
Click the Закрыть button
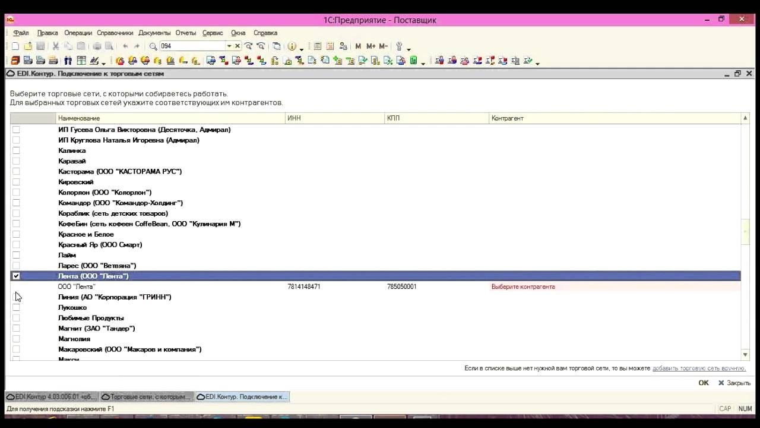pos(734,383)
